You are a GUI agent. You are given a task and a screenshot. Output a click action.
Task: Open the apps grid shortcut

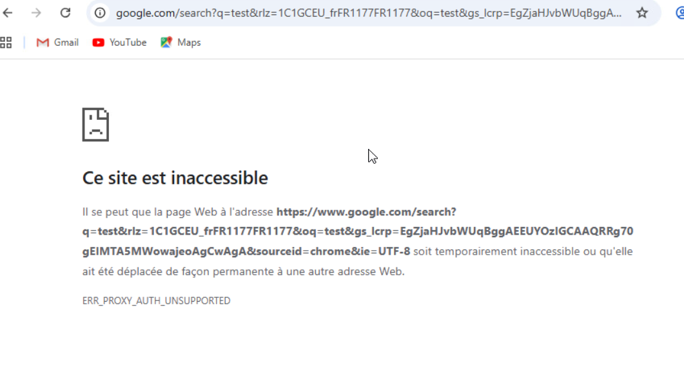[x=6, y=43]
